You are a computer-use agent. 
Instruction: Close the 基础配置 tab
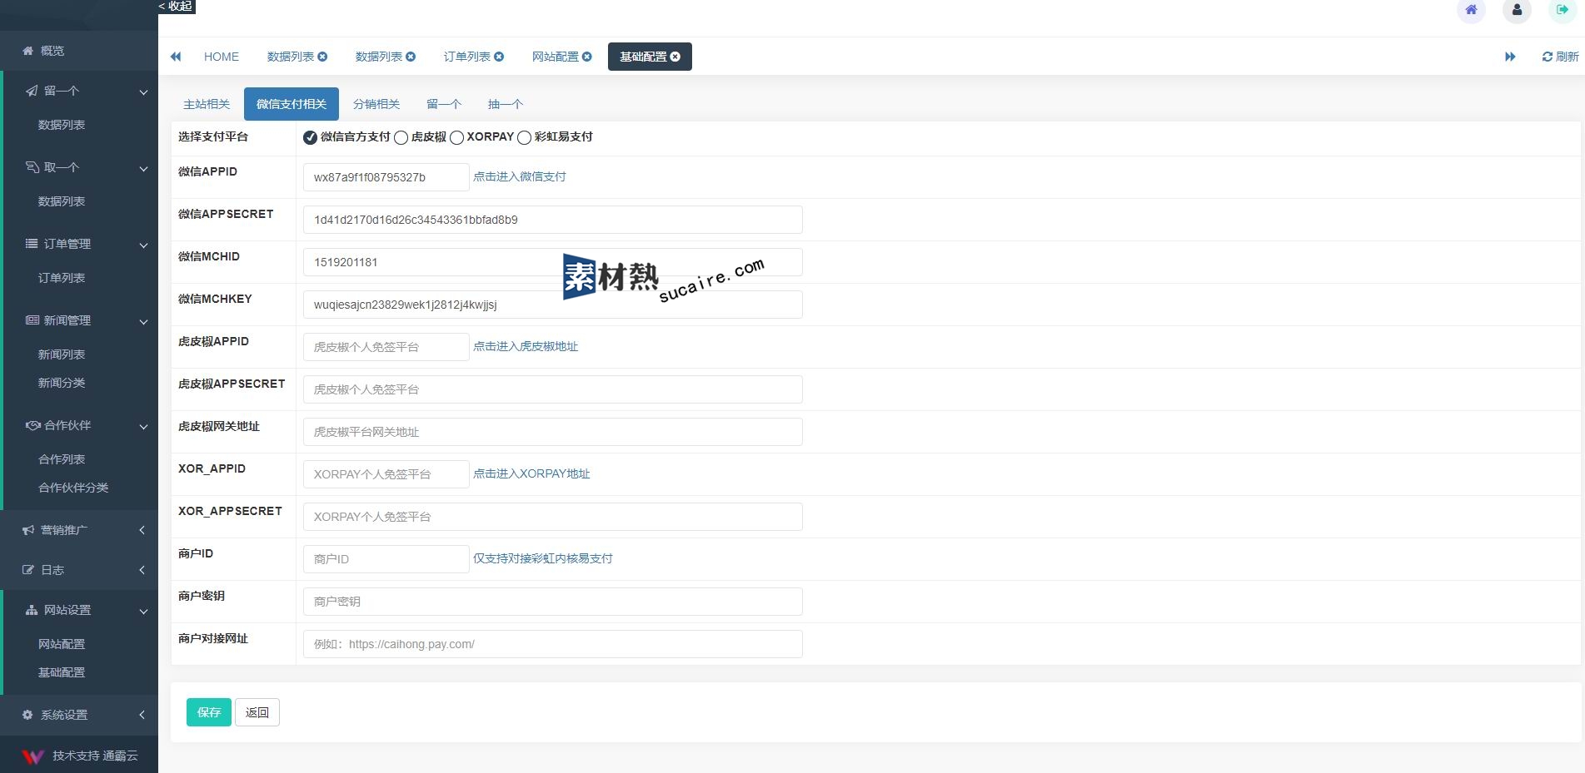pos(675,57)
